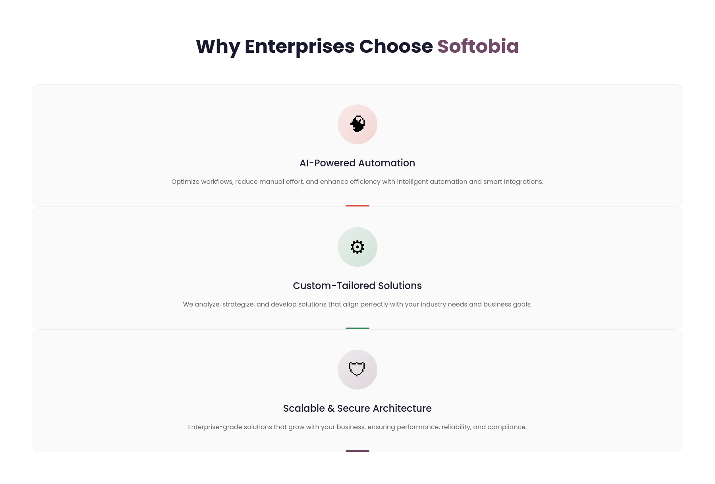Toggle the Scalable & Secure Architecture card
The width and height of the screenshot is (715, 484).
(357, 391)
